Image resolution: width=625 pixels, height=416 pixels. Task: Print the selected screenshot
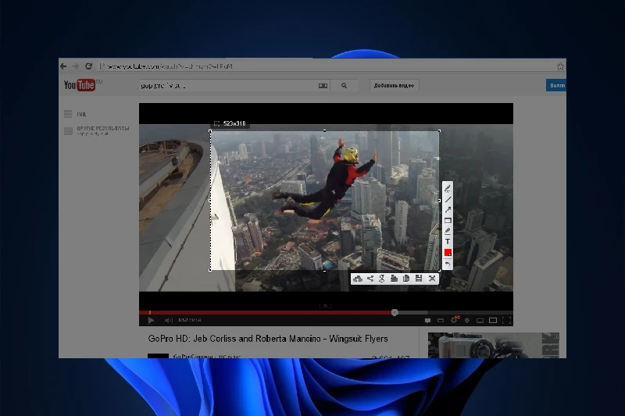395,279
